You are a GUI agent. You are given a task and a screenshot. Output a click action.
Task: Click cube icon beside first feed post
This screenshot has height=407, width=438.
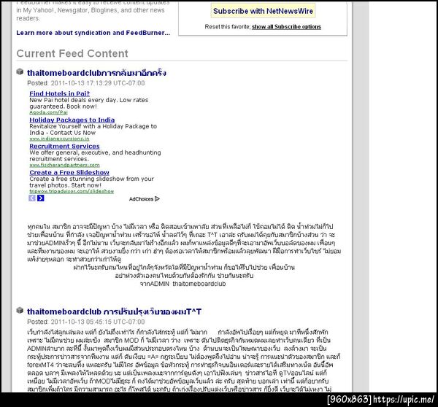click(20, 71)
